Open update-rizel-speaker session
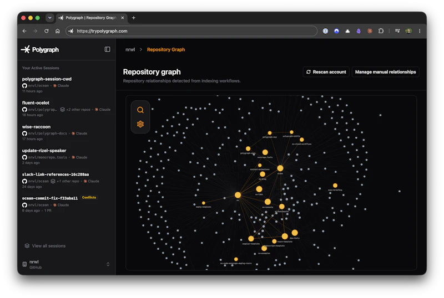444x298 pixels. 66,156
